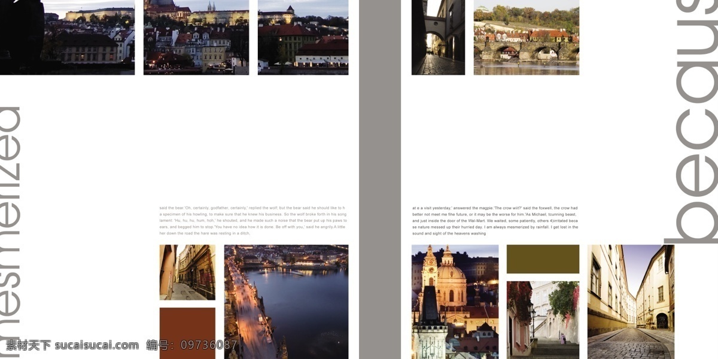Select the line "ears, and begged him to stop"

[252, 227]
